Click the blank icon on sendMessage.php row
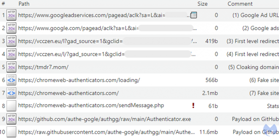Viewport: 279px width, 138px height. (x=11, y=106)
